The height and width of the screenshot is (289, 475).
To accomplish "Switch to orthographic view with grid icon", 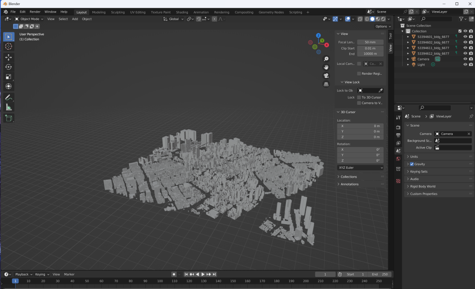I will pyautogui.click(x=326, y=84).
